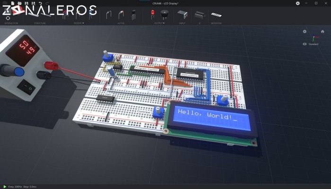Click the Notation section label
The image size is (331, 189).
[216, 23]
